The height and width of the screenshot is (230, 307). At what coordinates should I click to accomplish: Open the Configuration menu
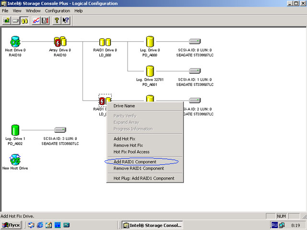[x=57, y=11]
